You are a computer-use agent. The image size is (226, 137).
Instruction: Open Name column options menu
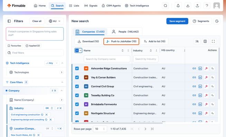tap(128, 50)
